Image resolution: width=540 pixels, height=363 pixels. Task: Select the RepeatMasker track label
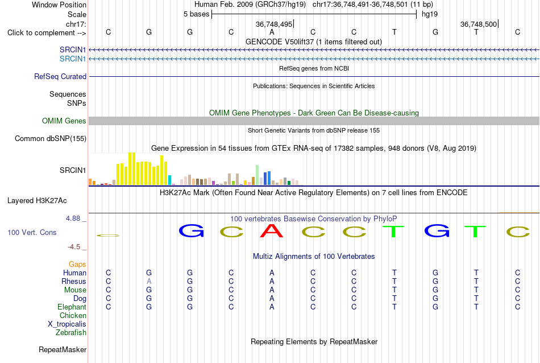(x=63, y=349)
